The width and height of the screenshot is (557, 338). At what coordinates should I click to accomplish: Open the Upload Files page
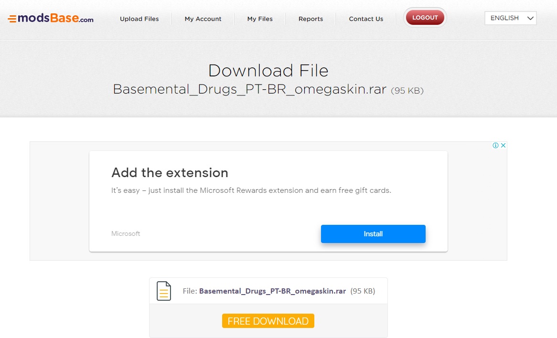[139, 19]
